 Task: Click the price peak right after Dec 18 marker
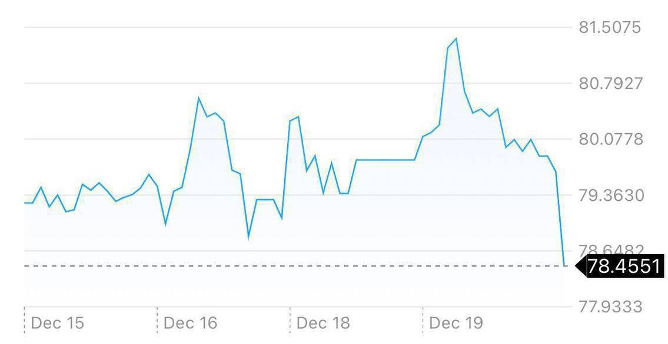click(298, 117)
